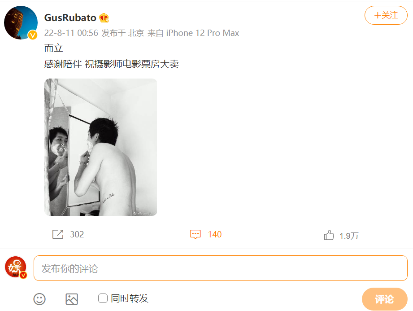
Task: Click the verified V badge on avatar
Action: tap(33, 35)
